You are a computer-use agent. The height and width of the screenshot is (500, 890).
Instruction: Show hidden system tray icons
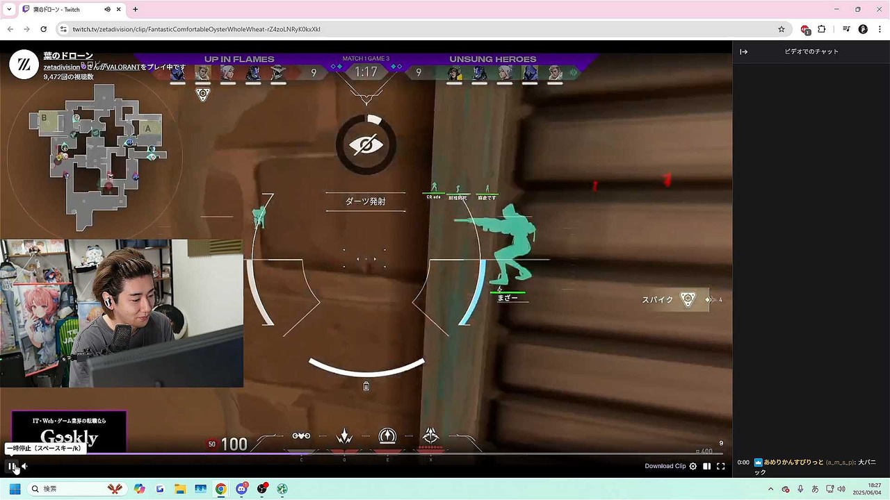coord(770,489)
